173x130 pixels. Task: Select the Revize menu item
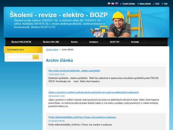pyautogui.click(x=74, y=42)
